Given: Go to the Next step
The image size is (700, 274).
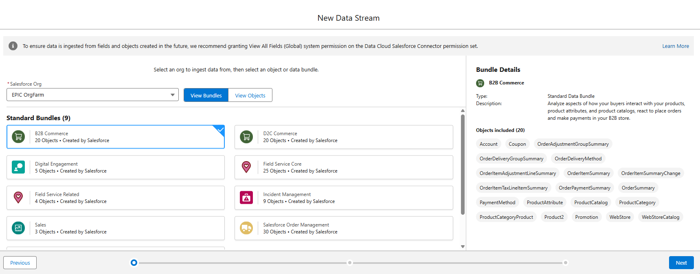Looking at the screenshot, I should [x=681, y=263].
